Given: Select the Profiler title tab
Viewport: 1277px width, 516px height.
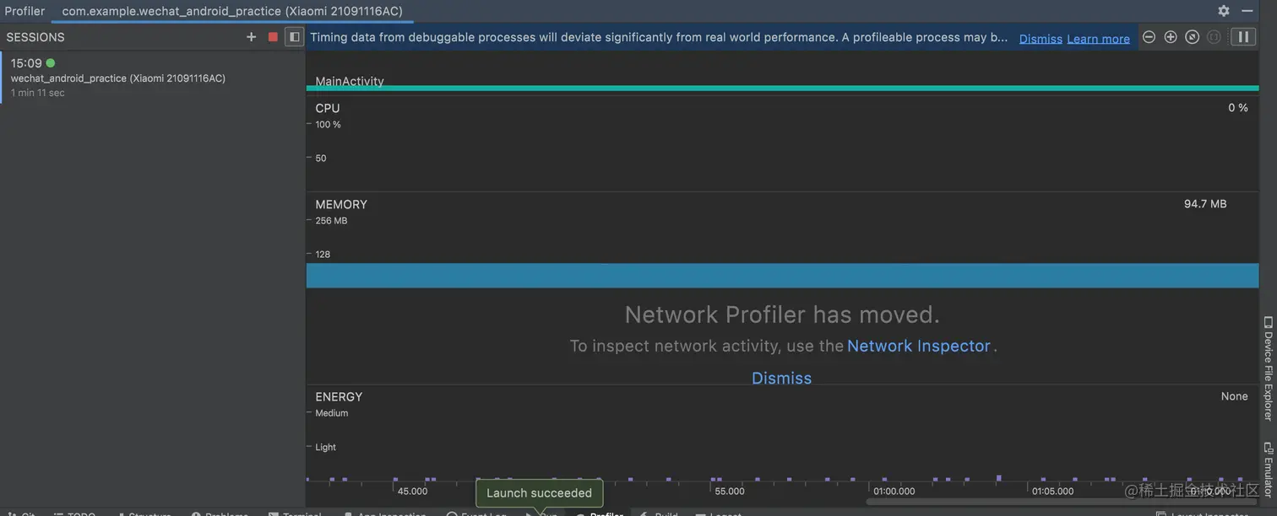Looking at the screenshot, I should point(24,11).
